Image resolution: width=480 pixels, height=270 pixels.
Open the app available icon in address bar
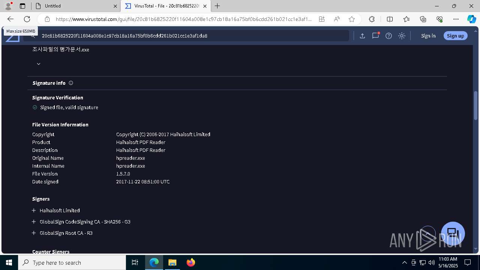[x=322, y=19]
